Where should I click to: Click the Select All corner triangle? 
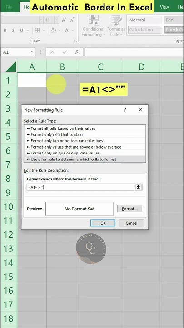click(11, 67)
